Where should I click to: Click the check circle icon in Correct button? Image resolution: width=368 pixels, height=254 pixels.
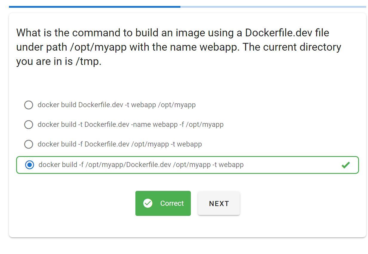click(x=148, y=203)
